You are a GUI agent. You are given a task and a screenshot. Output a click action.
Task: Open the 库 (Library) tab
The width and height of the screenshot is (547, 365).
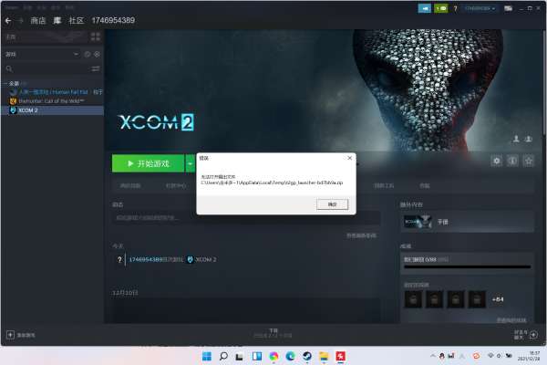[x=57, y=21]
